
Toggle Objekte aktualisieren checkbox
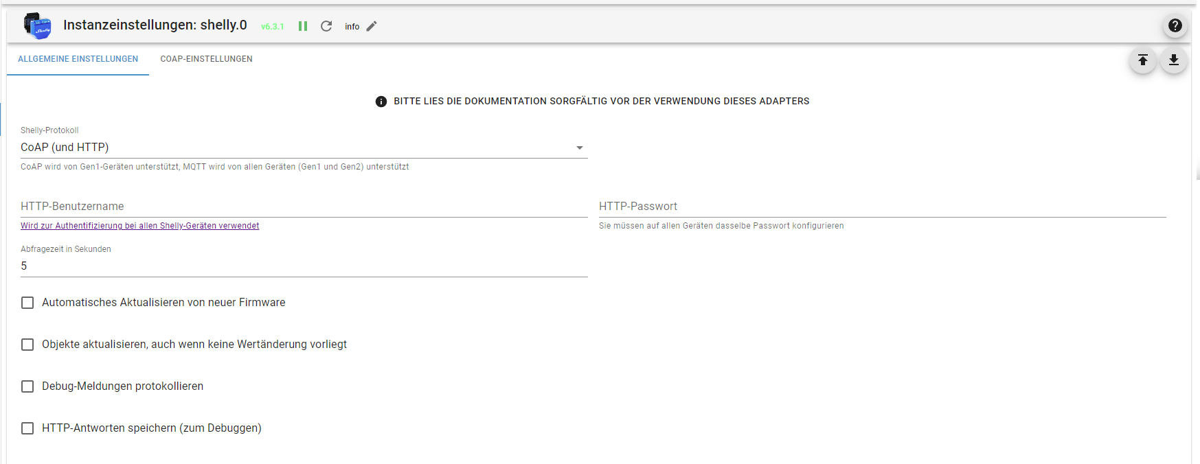point(27,345)
